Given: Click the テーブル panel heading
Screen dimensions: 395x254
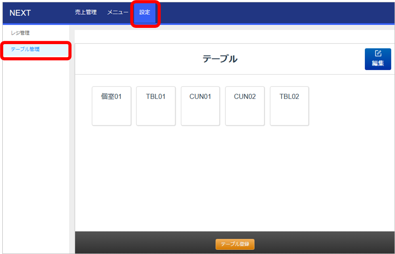Looking at the screenshot, I should click(x=220, y=59).
